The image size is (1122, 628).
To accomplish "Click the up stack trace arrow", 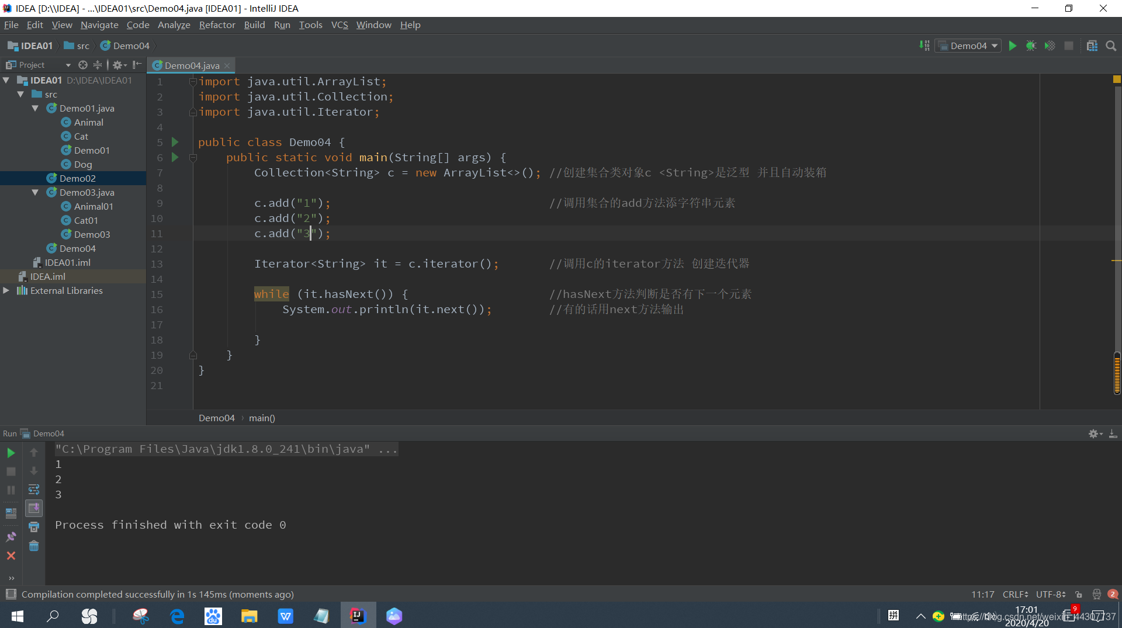I will click(x=34, y=452).
